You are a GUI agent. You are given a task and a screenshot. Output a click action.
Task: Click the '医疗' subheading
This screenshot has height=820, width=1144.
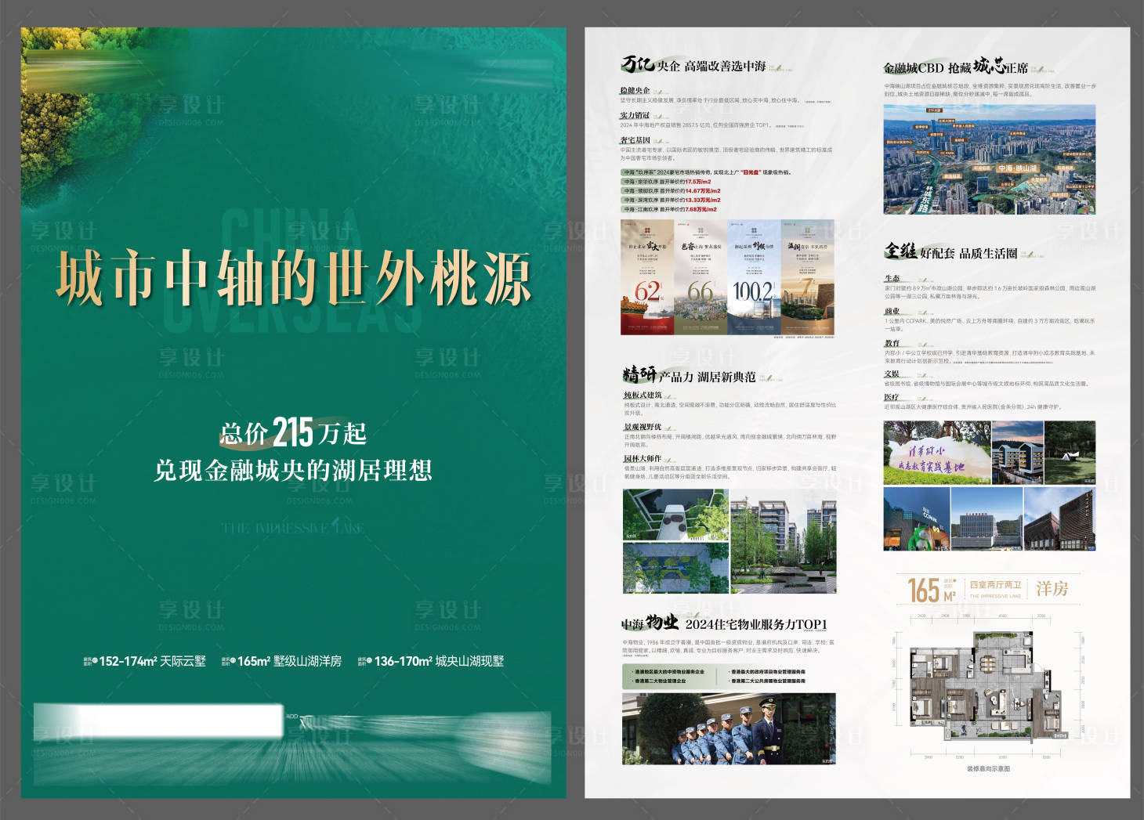coord(892,398)
